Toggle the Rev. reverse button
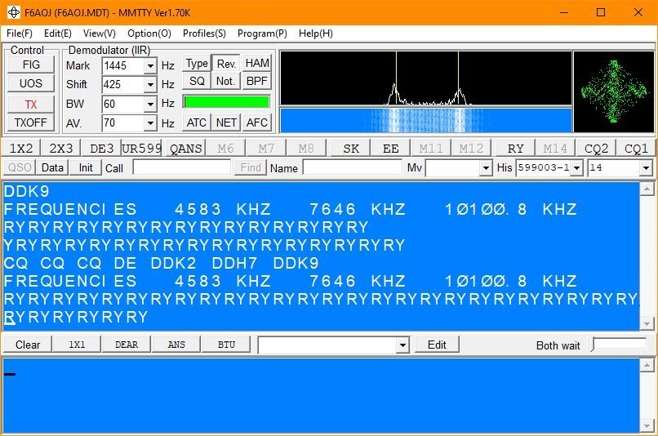 (x=226, y=64)
